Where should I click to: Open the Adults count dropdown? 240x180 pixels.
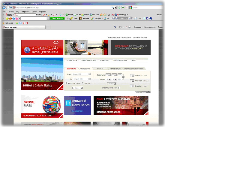pos(132,76)
